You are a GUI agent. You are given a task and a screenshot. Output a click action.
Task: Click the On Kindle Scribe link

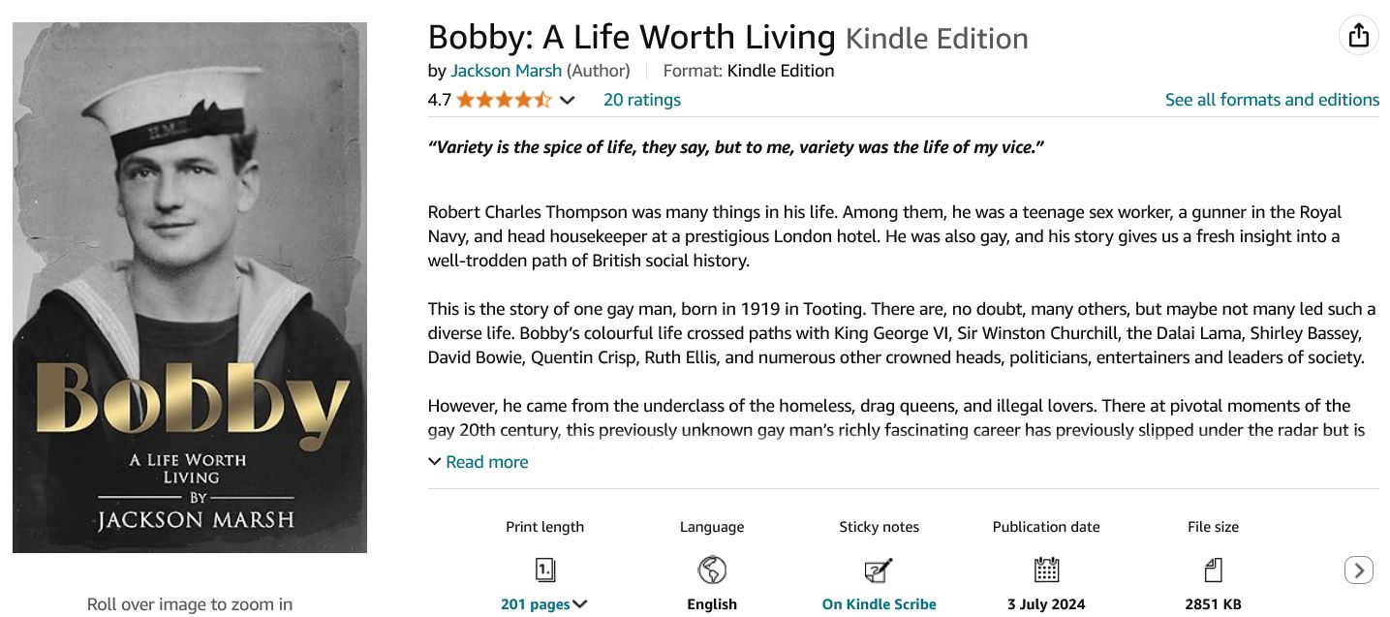click(x=879, y=604)
